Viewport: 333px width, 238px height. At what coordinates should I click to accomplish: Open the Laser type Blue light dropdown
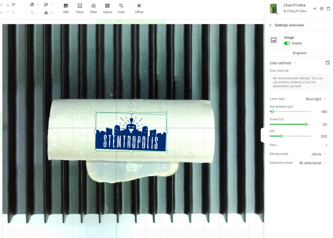click(316, 99)
